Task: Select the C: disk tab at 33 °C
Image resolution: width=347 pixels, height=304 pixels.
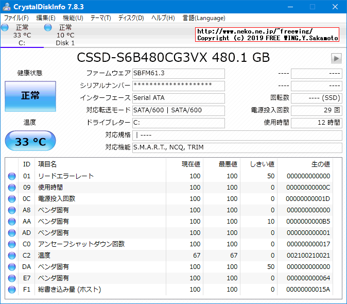Action: (22, 35)
